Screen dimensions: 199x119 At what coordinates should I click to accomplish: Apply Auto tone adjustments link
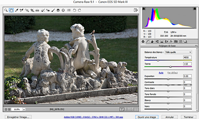[161, 73]
